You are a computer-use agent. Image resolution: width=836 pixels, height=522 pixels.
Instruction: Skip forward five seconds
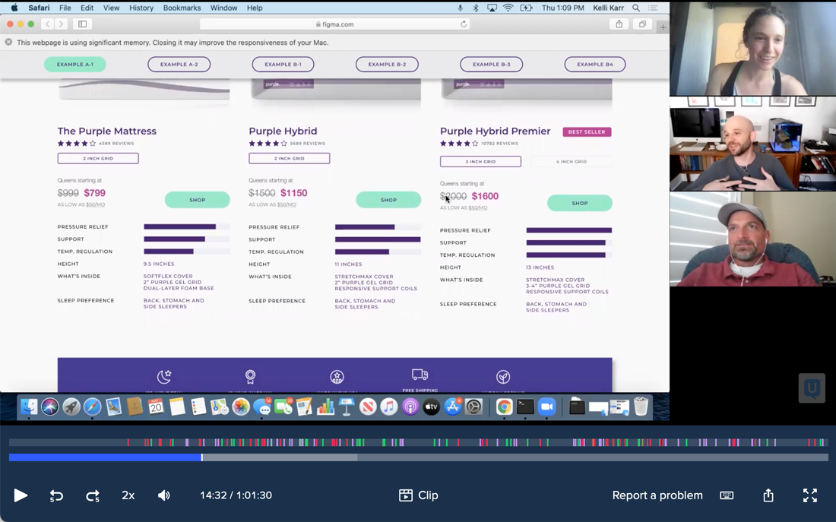pyautogui.click(x=93, y=495)
